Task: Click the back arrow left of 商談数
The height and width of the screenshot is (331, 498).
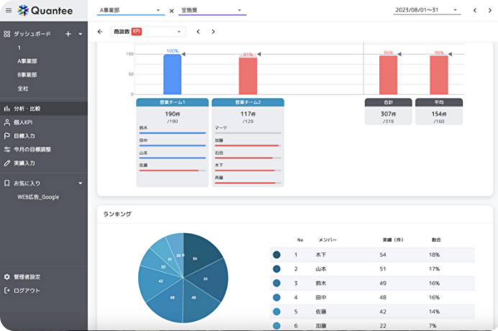Action: [100, 32]
